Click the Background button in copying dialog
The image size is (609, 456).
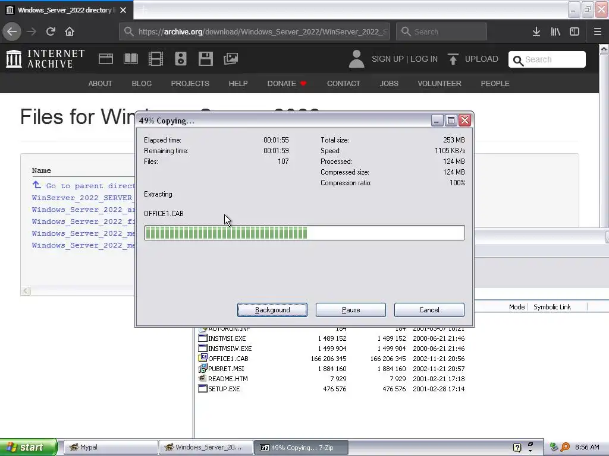pyautogui.click(x=272, y=310)
